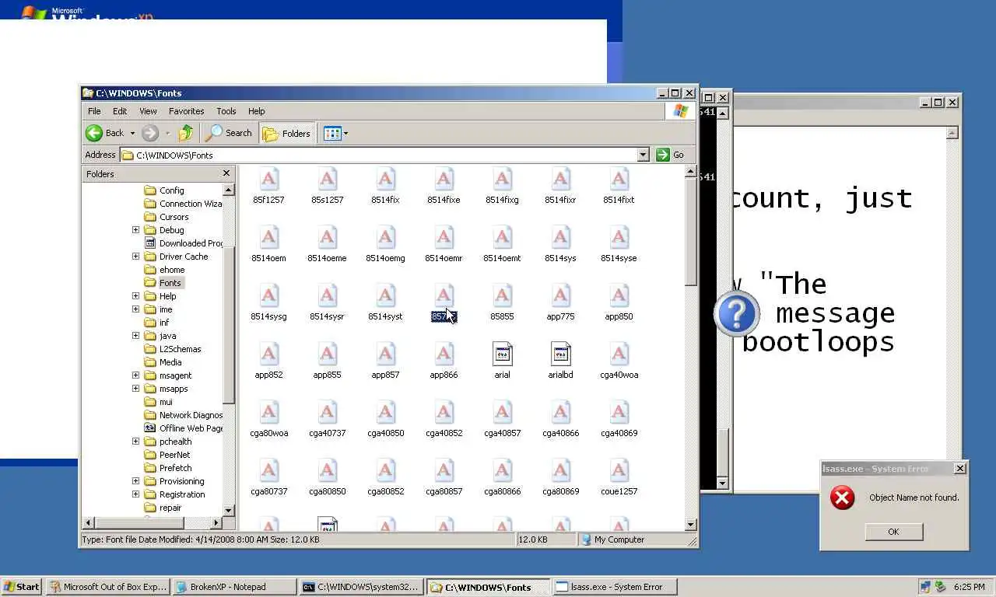
Task: Select the Media folder in tree
Action: coord(163,362)
